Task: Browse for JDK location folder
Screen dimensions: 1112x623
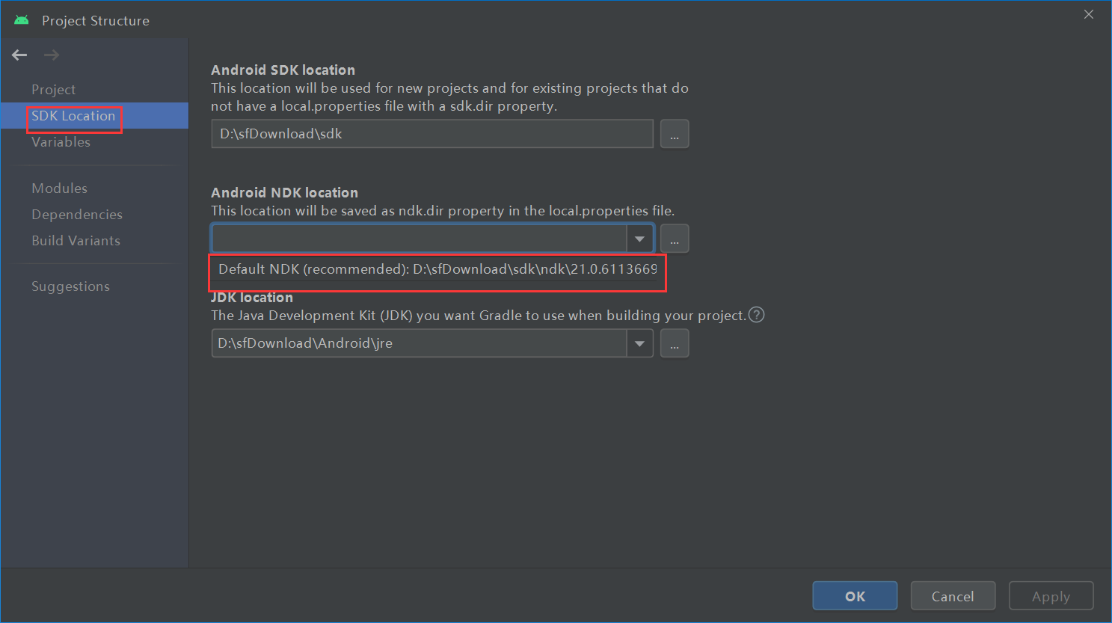Action: pos(675,343)
